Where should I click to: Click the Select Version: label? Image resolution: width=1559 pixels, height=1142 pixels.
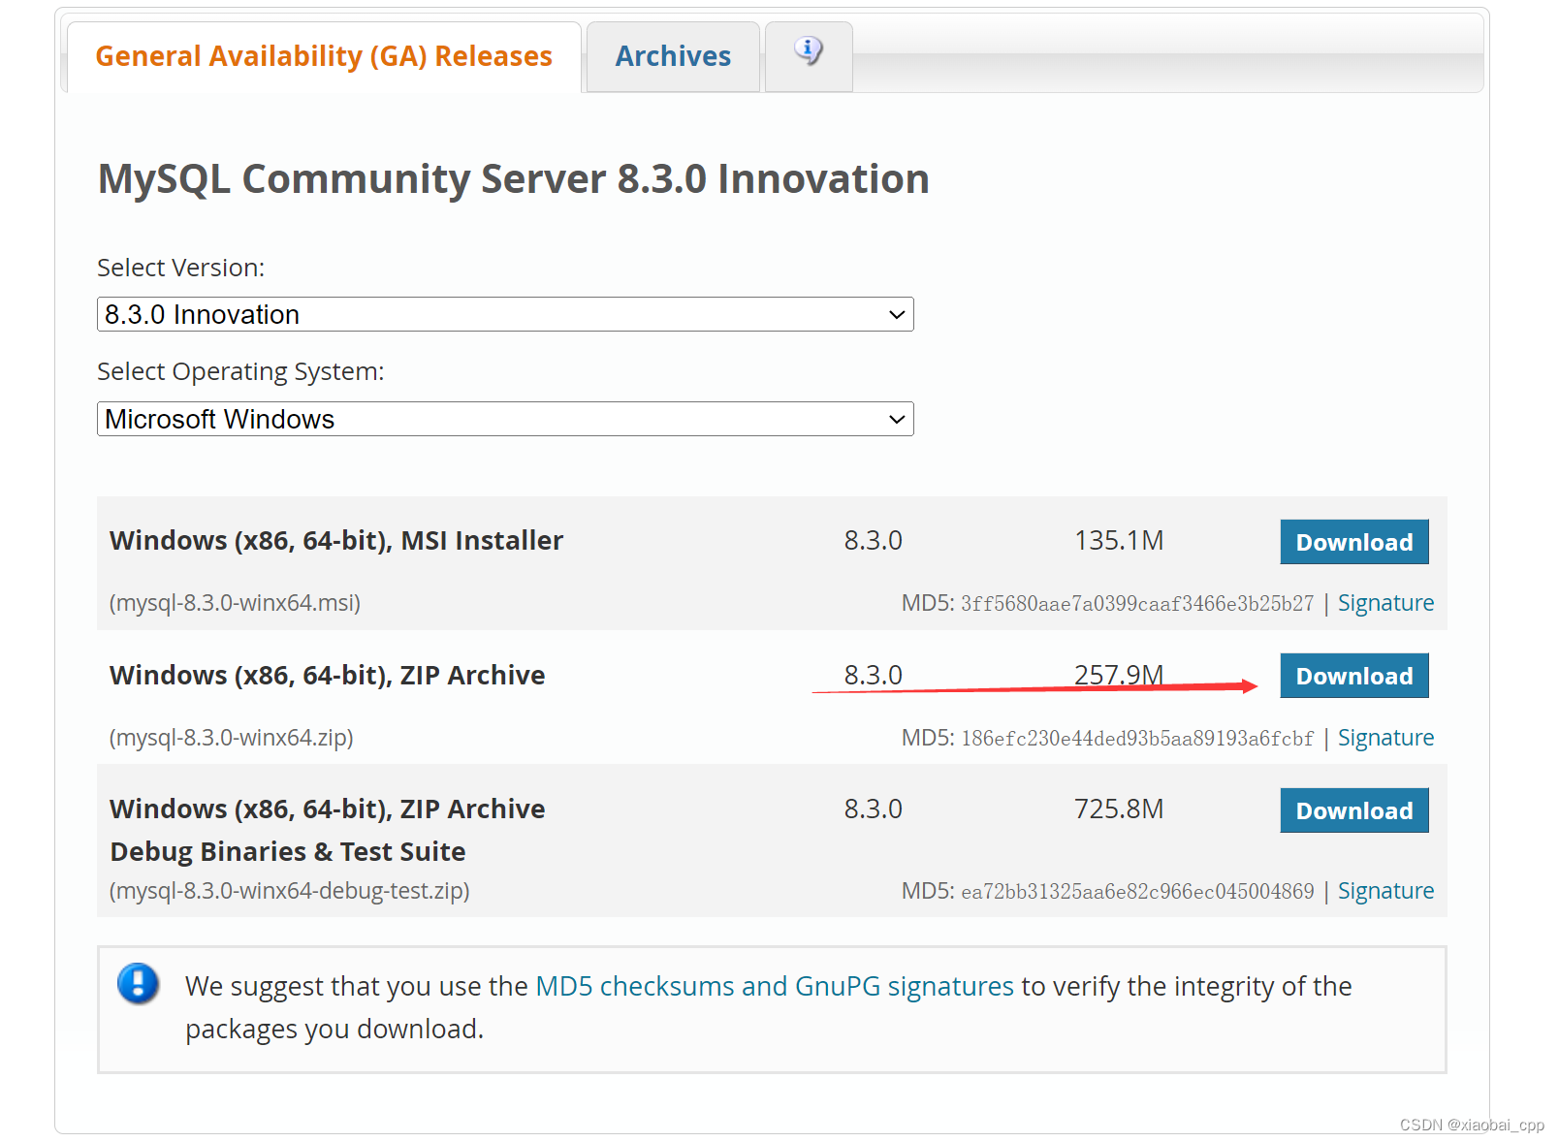click(181, 268)
